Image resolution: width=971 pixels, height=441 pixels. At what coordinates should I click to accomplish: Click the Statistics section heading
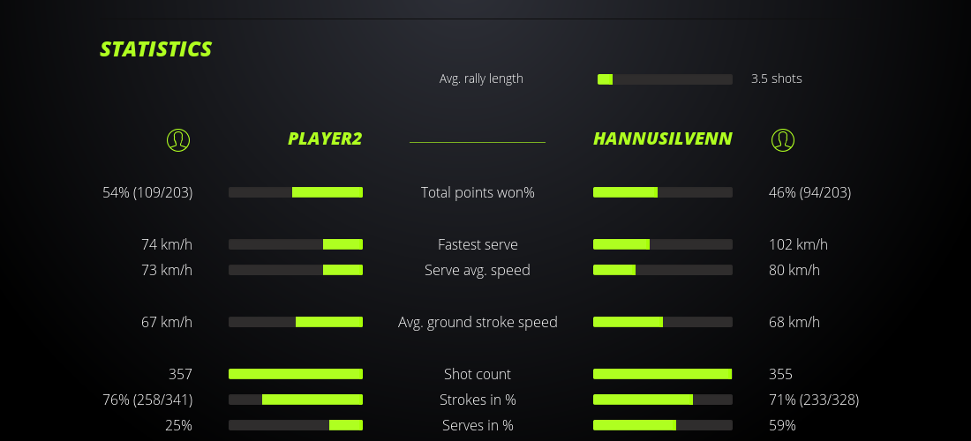(156, 49)
